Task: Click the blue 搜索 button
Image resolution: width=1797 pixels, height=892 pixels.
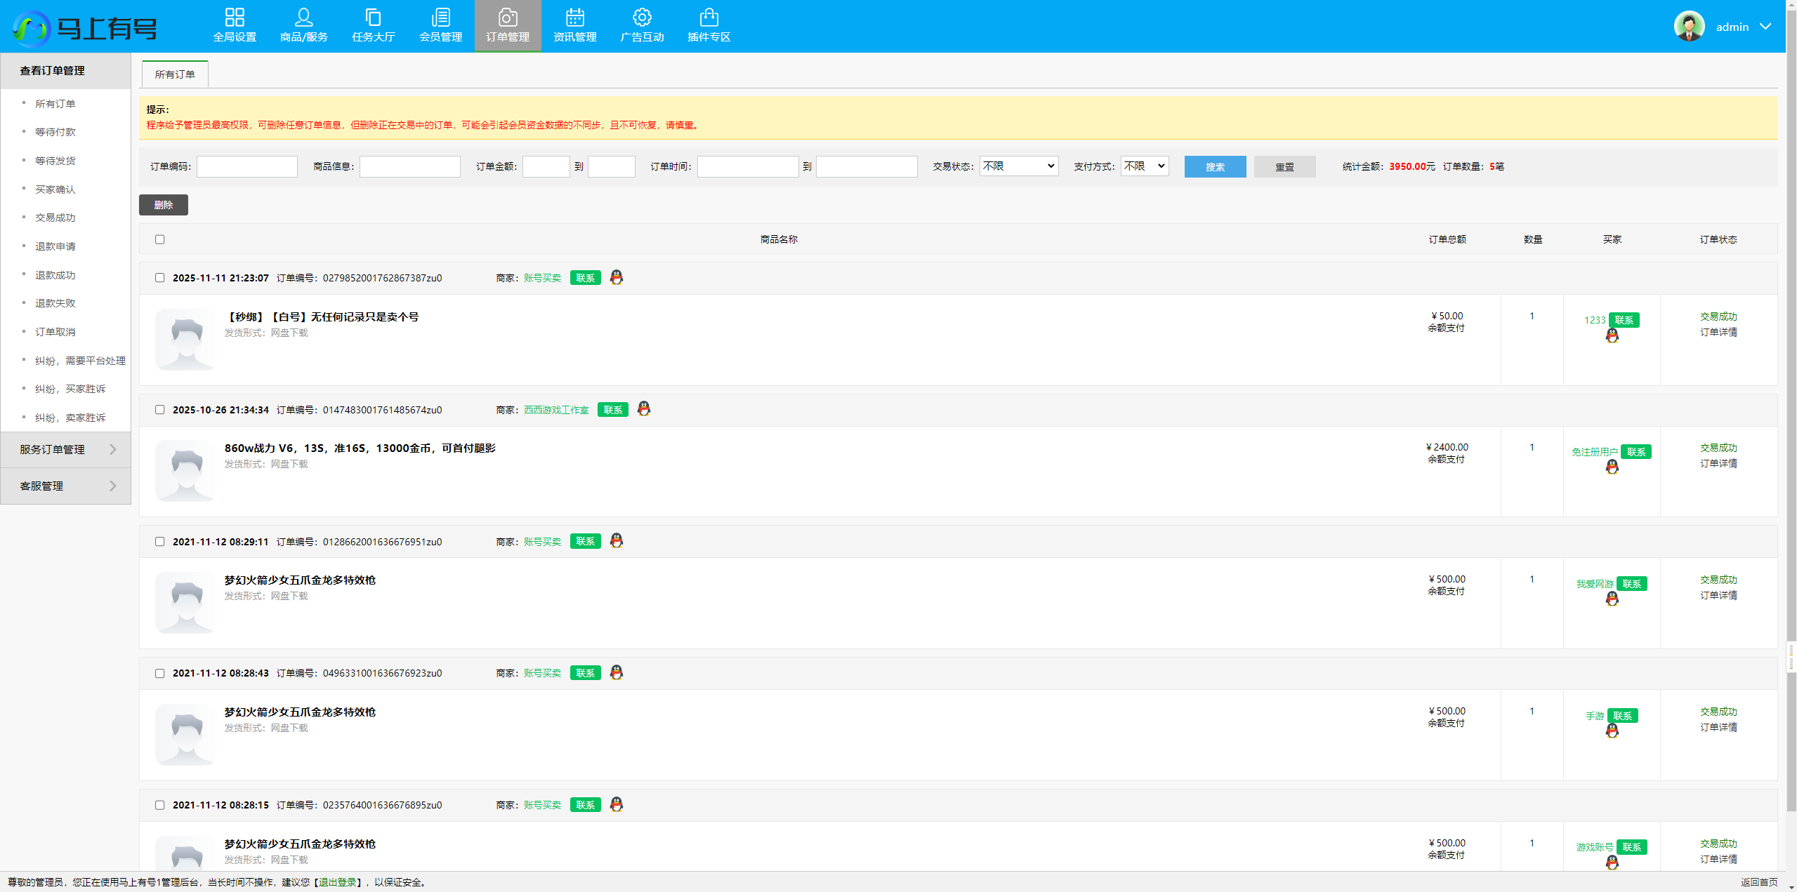Action: (1214, 167)
